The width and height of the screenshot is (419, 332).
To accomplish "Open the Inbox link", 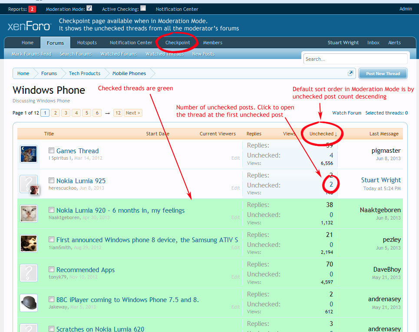I will pyautogui.click(x=373, y=43).
